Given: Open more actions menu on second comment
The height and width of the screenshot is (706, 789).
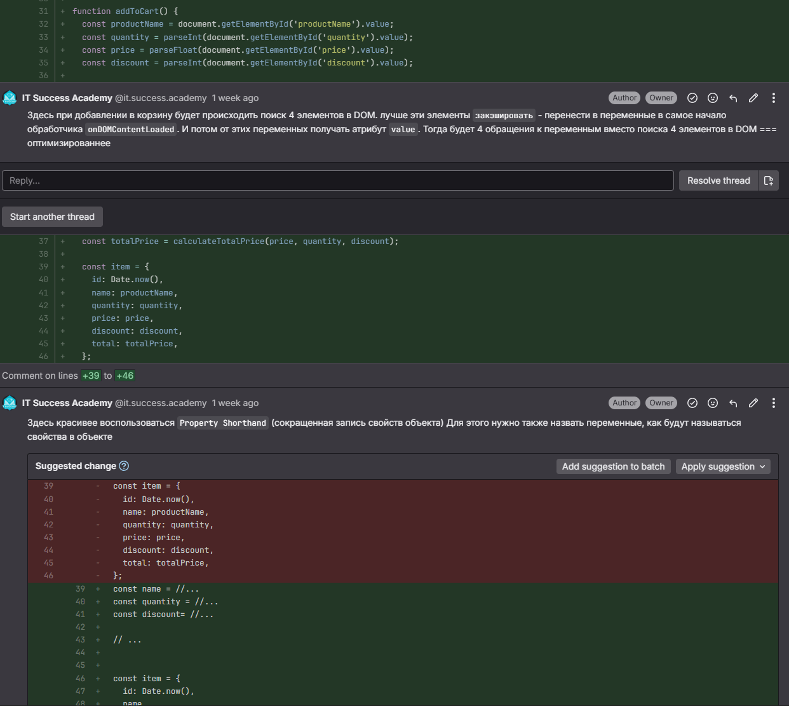Looking at the screenshot, I should coord(773,403).
